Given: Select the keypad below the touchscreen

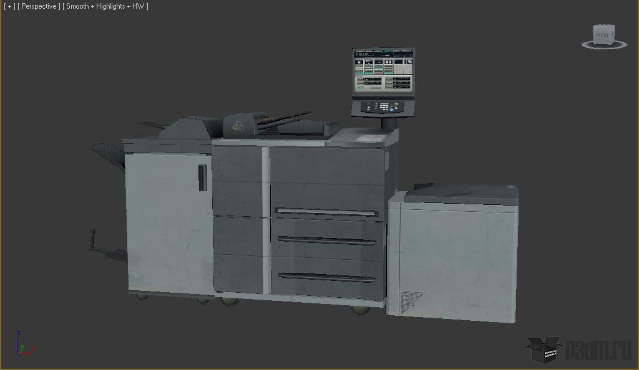Looking at the screenshot, I should tap(382, 107).
